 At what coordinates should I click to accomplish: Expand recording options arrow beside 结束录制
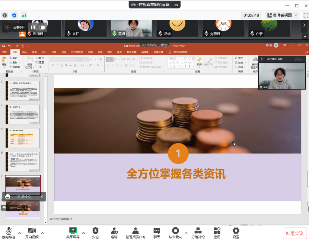(x=186, y=233)
